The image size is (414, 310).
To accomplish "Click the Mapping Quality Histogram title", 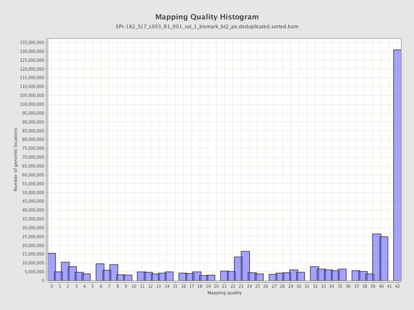I will 207,17.
